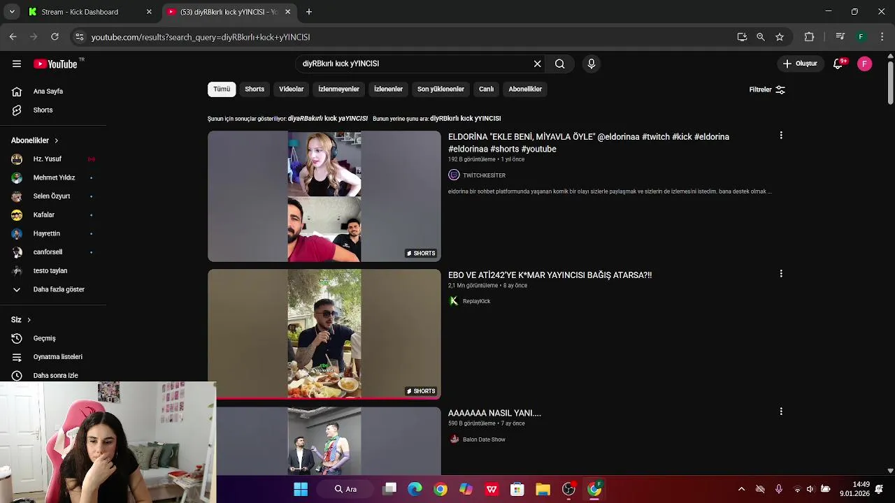Open Microsoft Edge from taskbar
The width and height of the screenshot is (895, 503).
coord(415,489)
